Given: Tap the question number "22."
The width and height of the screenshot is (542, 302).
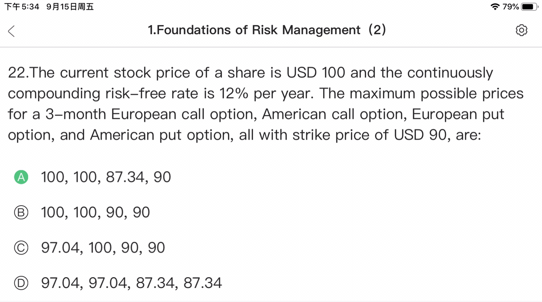Looking at the screenshot, I should click(18, 73).
